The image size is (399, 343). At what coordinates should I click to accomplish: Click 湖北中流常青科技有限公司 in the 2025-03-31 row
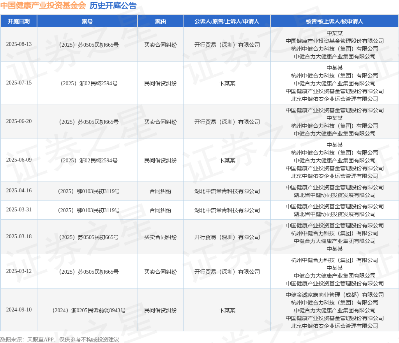(x=227, y=210)
